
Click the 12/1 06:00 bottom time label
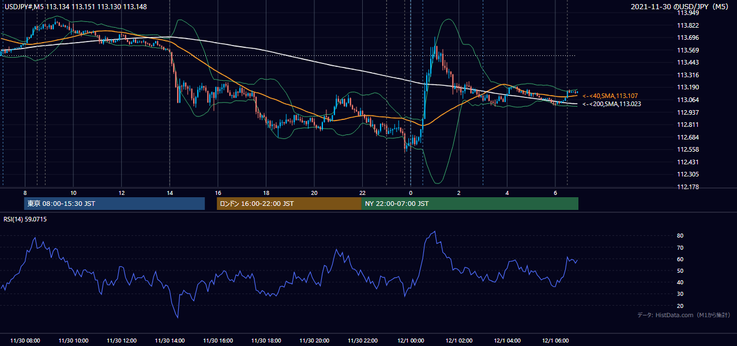coord(555,341)
